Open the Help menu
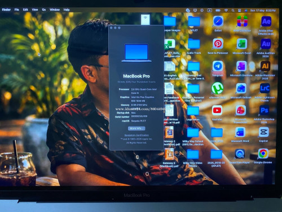 67,10
